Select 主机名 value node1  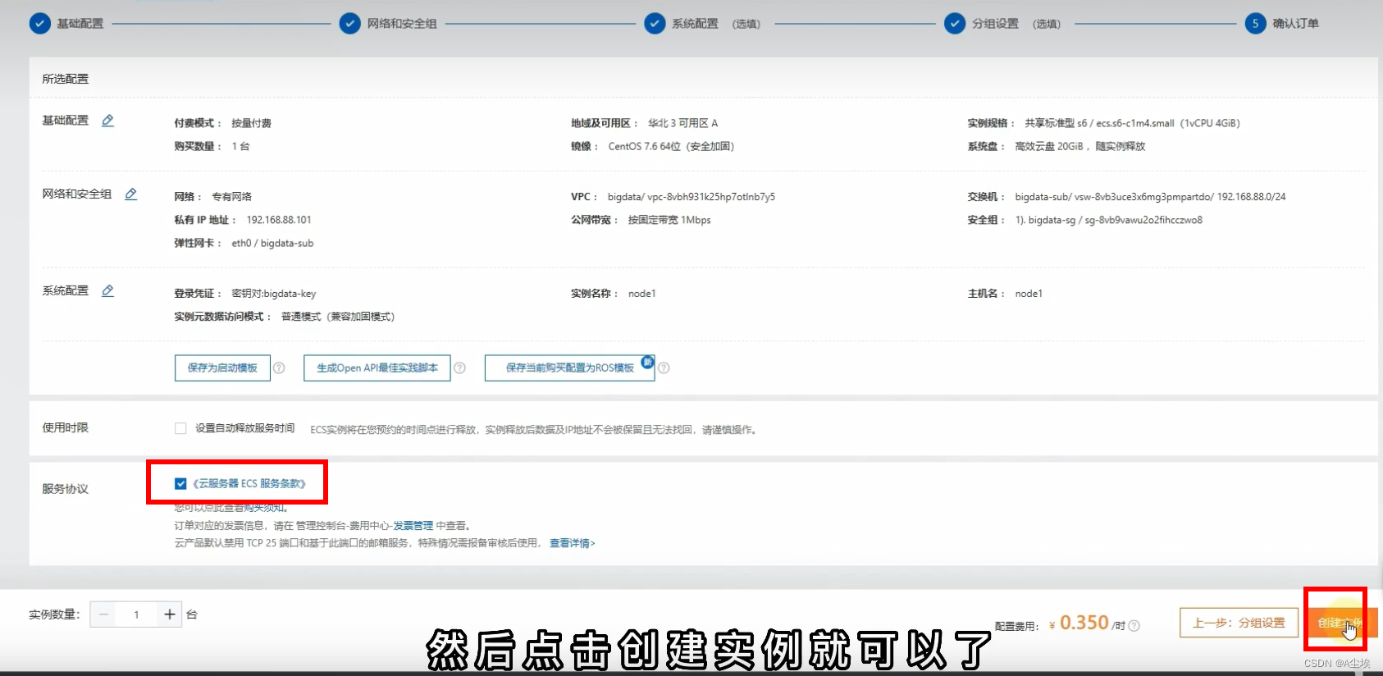(1029, 294)
